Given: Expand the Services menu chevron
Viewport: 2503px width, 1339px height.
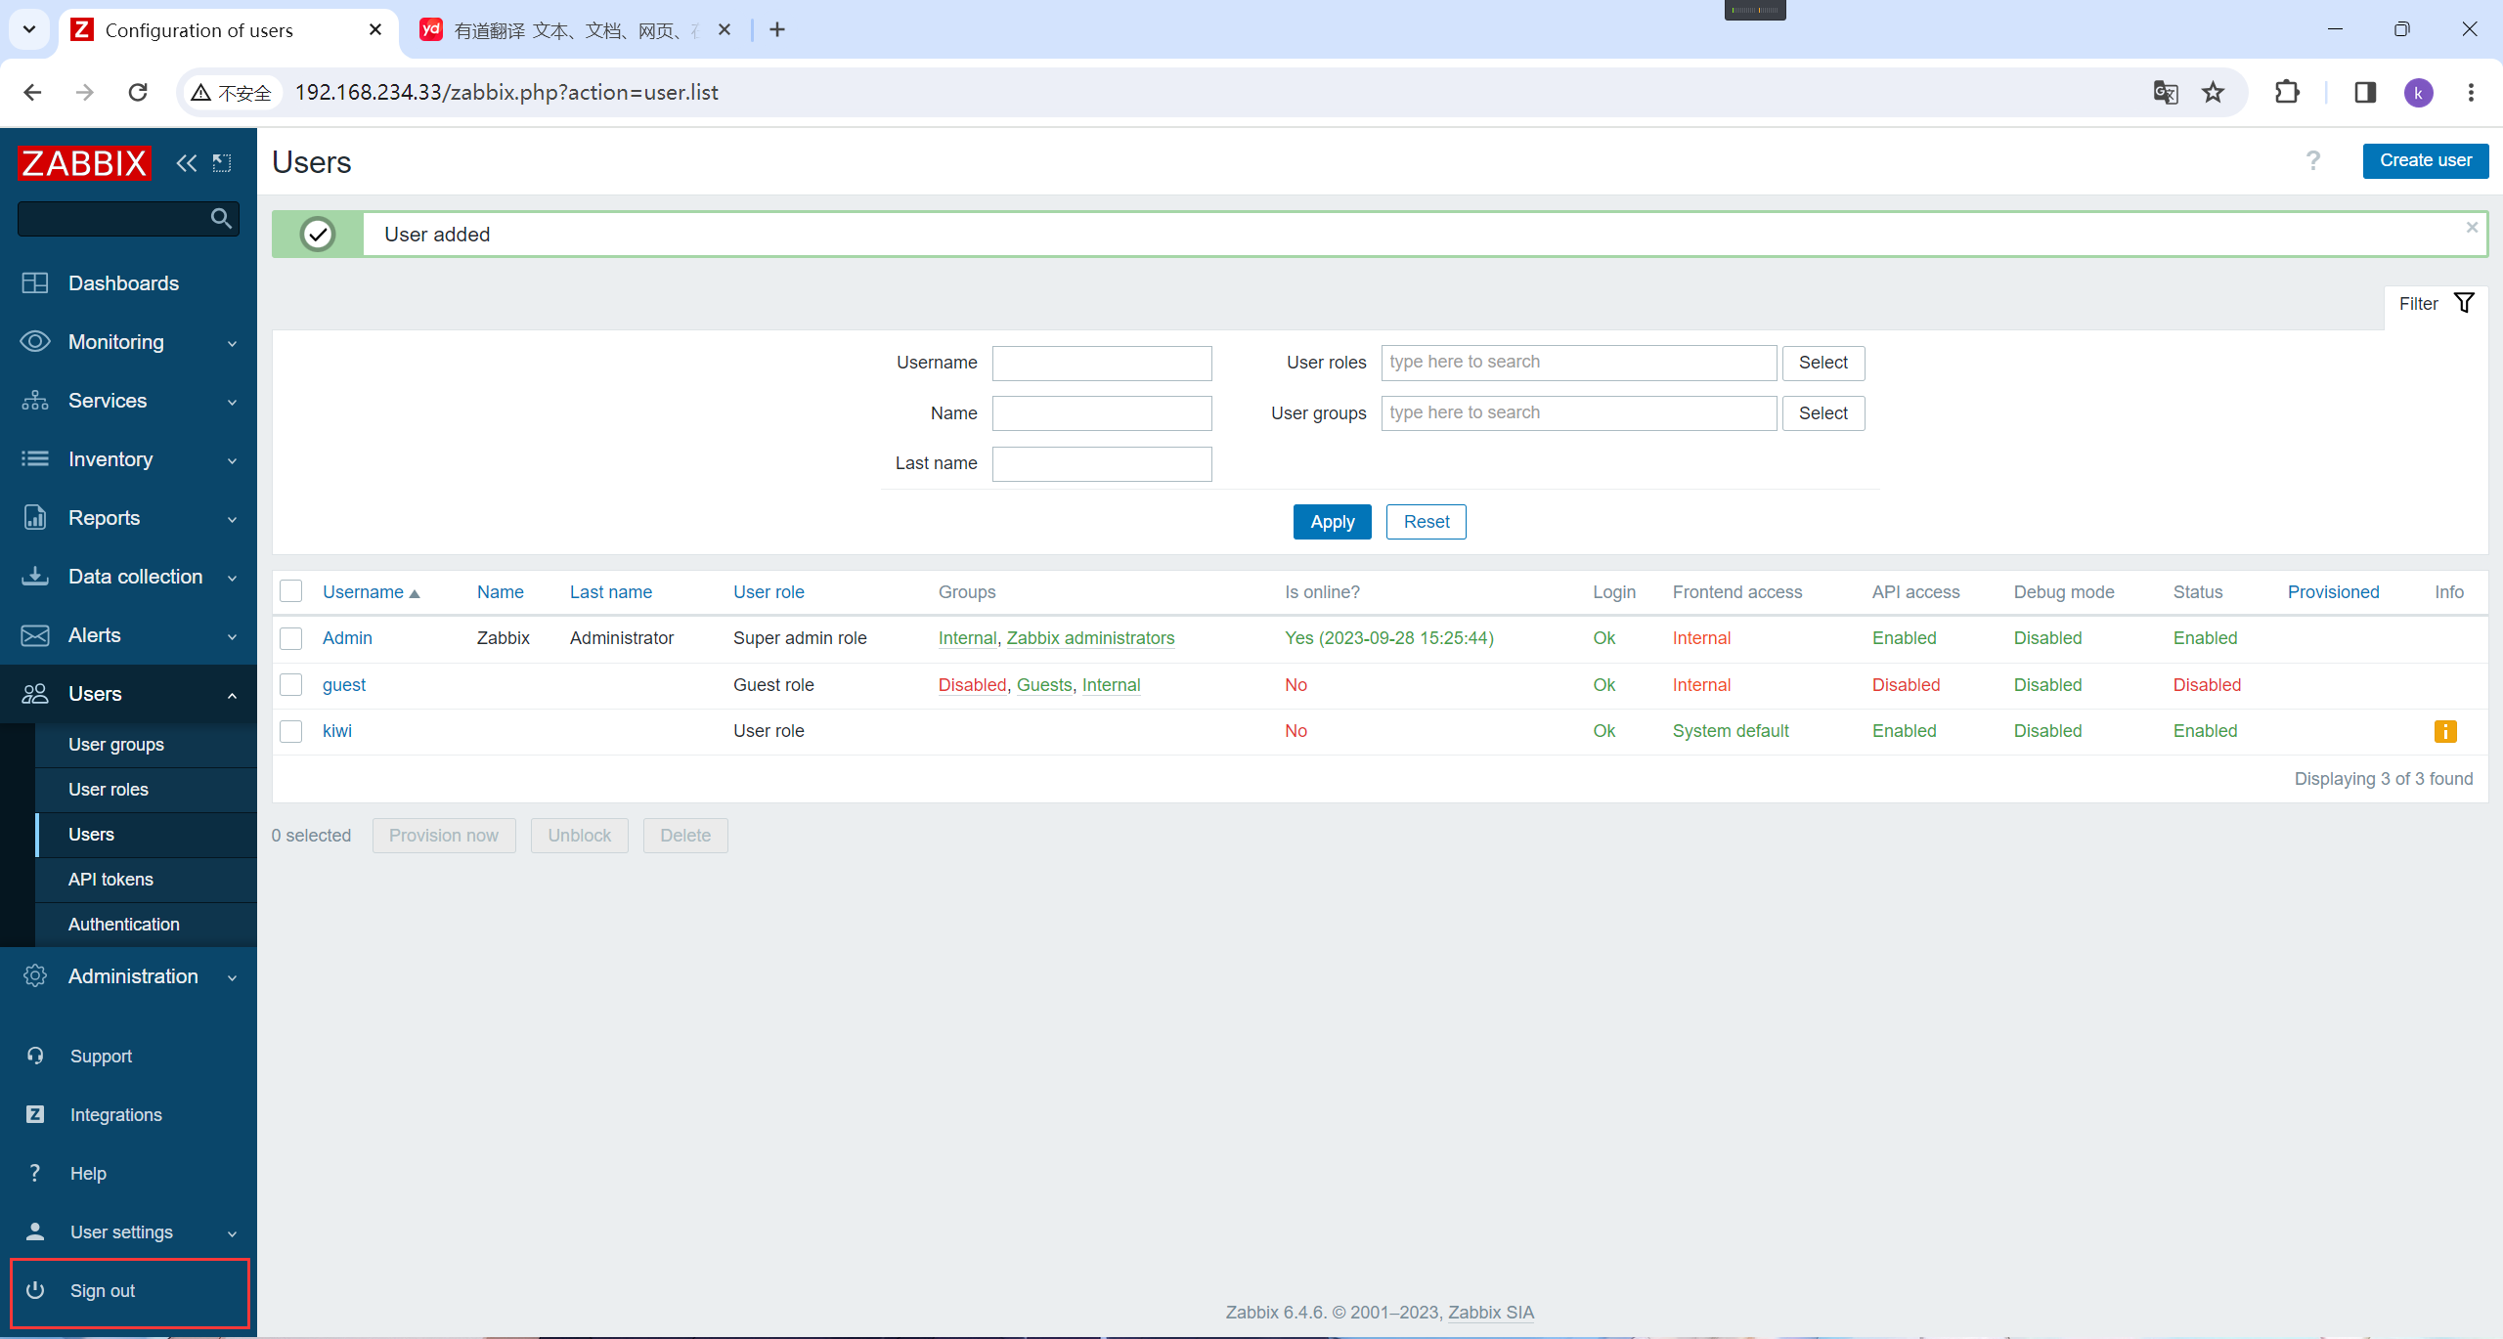Looking at the screenshot, I should tap(232, 402).
